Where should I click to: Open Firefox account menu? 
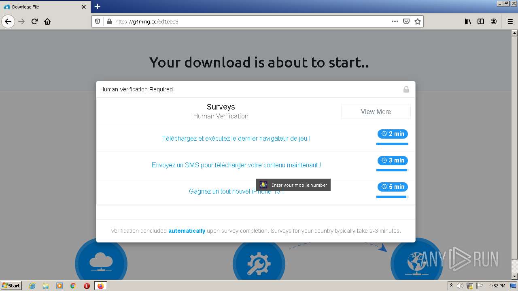point(494,21)
